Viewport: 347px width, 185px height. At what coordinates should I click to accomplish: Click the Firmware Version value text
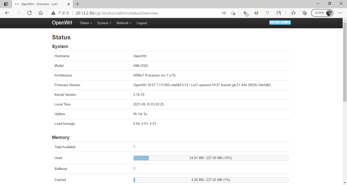click(202, 85)
